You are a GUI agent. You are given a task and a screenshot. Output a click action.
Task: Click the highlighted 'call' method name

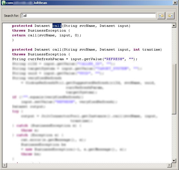click(x=57, y=26)
